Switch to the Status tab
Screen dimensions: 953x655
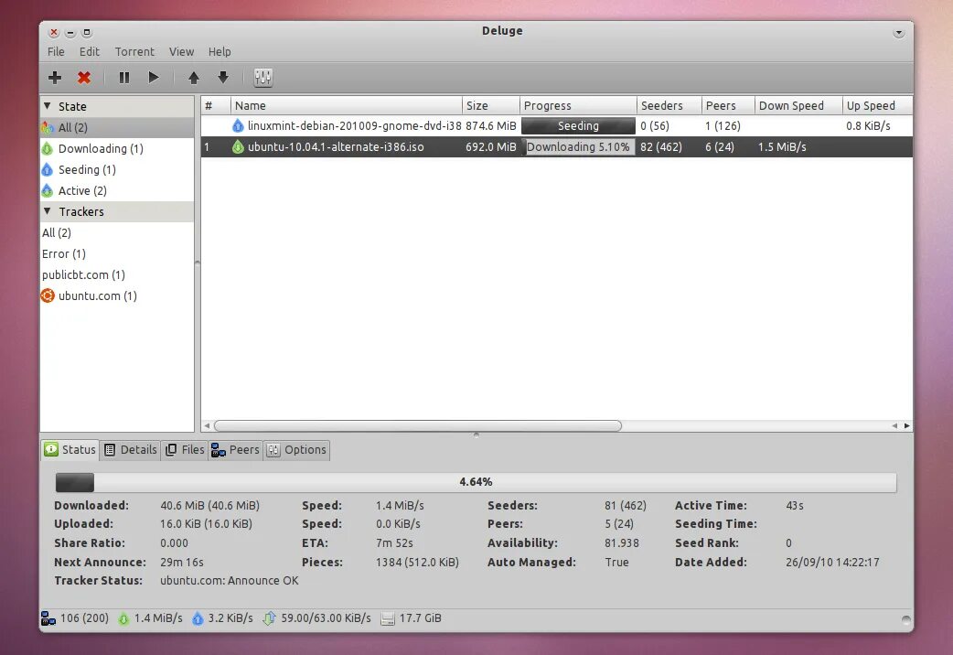70,449
